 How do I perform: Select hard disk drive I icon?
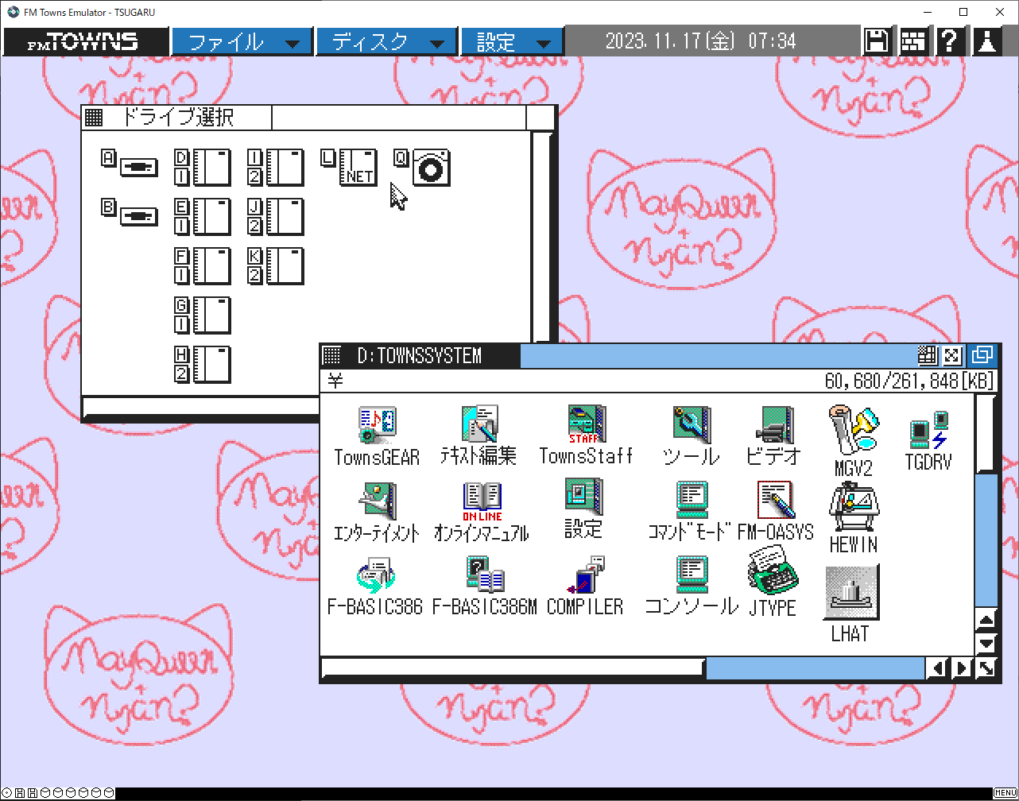point(276,168)
